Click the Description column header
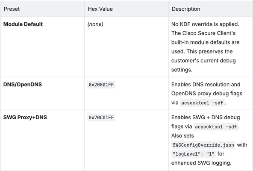This screenshot has height=171, width=253. 186,9
